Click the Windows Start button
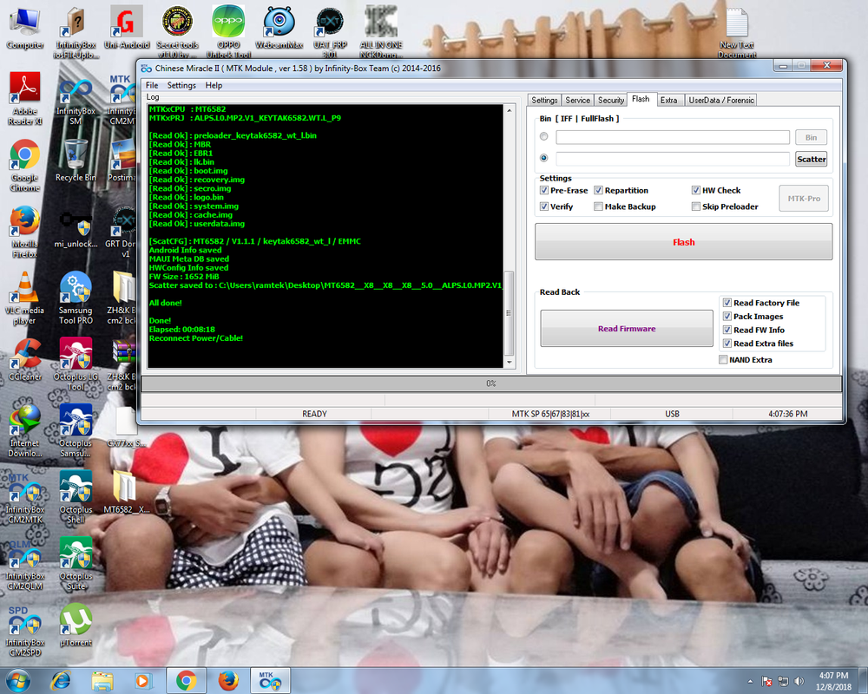The height and width of the screenshot is (694, 868). (x=18, y=681)
